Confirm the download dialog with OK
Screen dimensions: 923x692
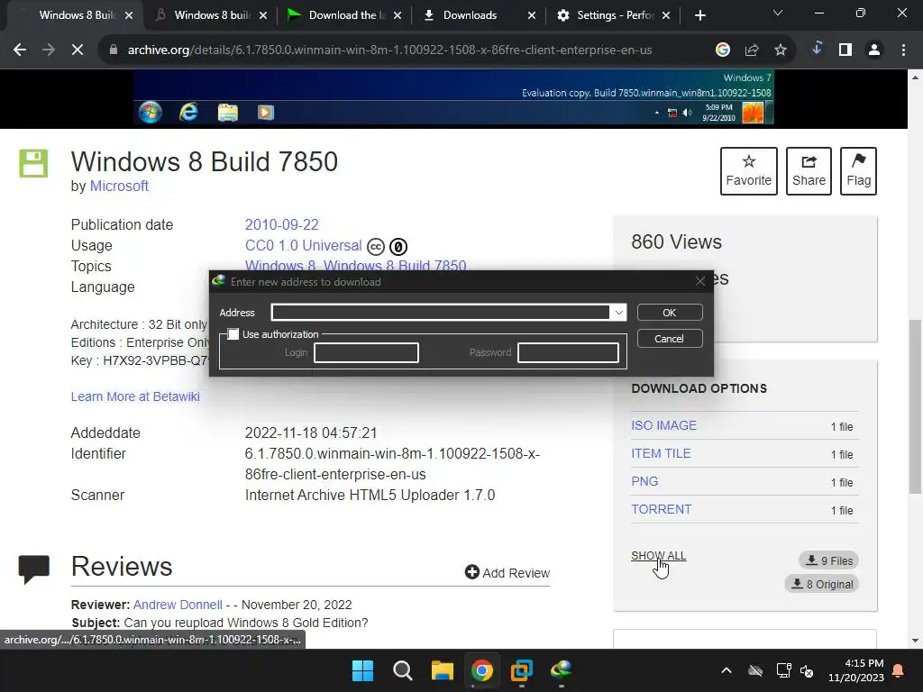[x=670, y=313]
